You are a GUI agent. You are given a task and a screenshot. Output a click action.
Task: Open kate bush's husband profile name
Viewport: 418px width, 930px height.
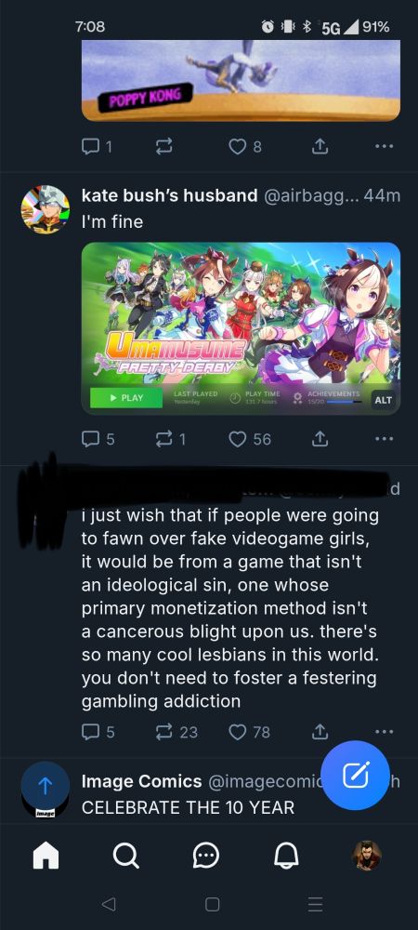coord(169,195)
